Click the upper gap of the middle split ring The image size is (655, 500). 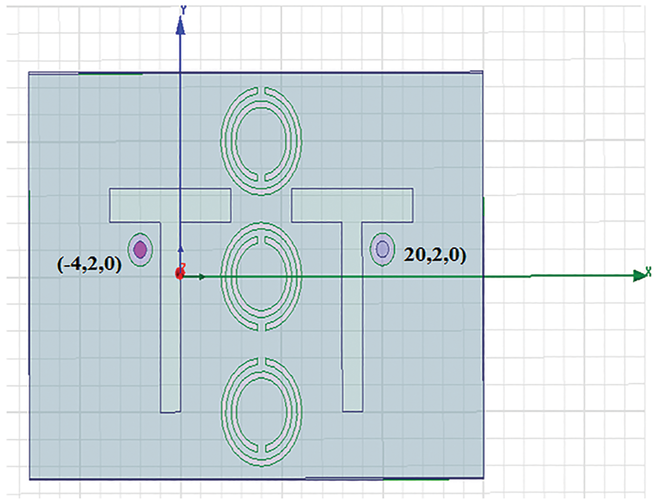tap(261, 228)
